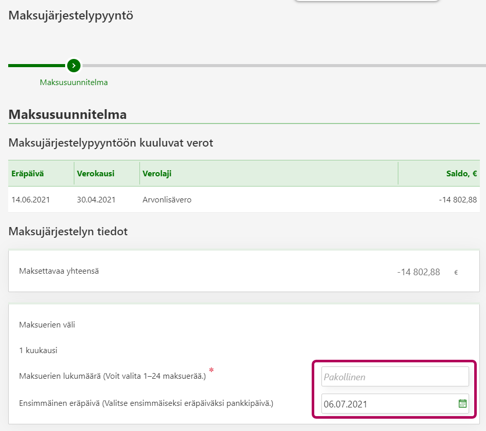Sort table by Eräpäivä column header

(x=28, y=174)
